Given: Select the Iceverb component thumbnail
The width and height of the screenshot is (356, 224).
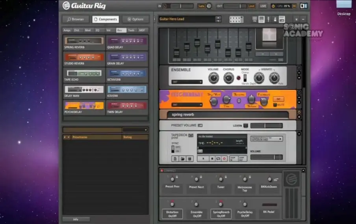Looking at the screenshot, I should pyautogui.click(x=127, y=90).
